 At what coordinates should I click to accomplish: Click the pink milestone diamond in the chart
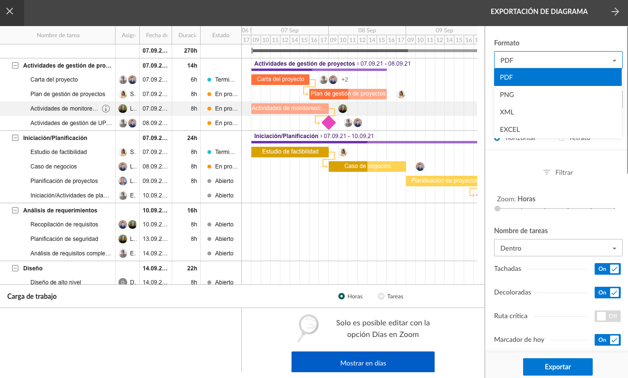click(328, 123)
